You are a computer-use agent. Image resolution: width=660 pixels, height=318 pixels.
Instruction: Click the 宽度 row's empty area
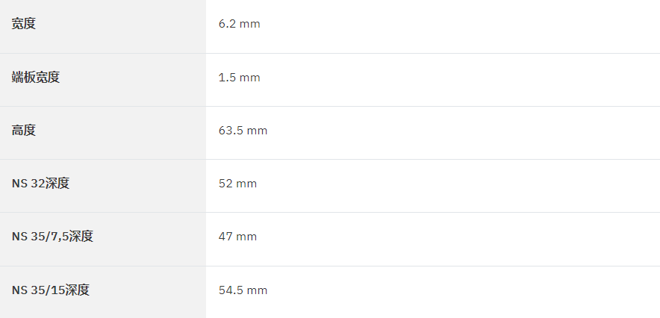point(459,26)
